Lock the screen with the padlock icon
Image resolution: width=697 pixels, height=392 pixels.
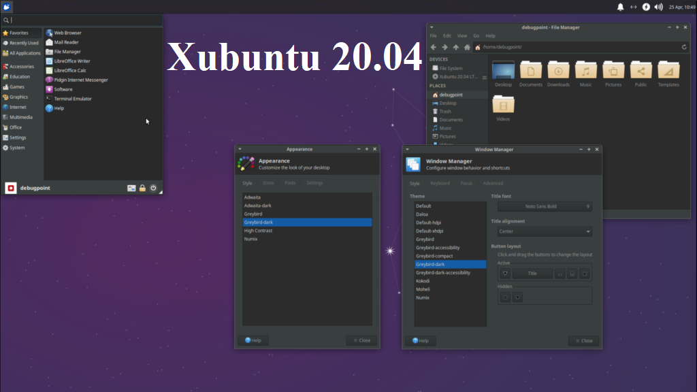(x=142, y=188)
